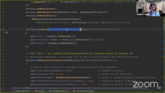Click IRandomNumberProvider type name

65,12
